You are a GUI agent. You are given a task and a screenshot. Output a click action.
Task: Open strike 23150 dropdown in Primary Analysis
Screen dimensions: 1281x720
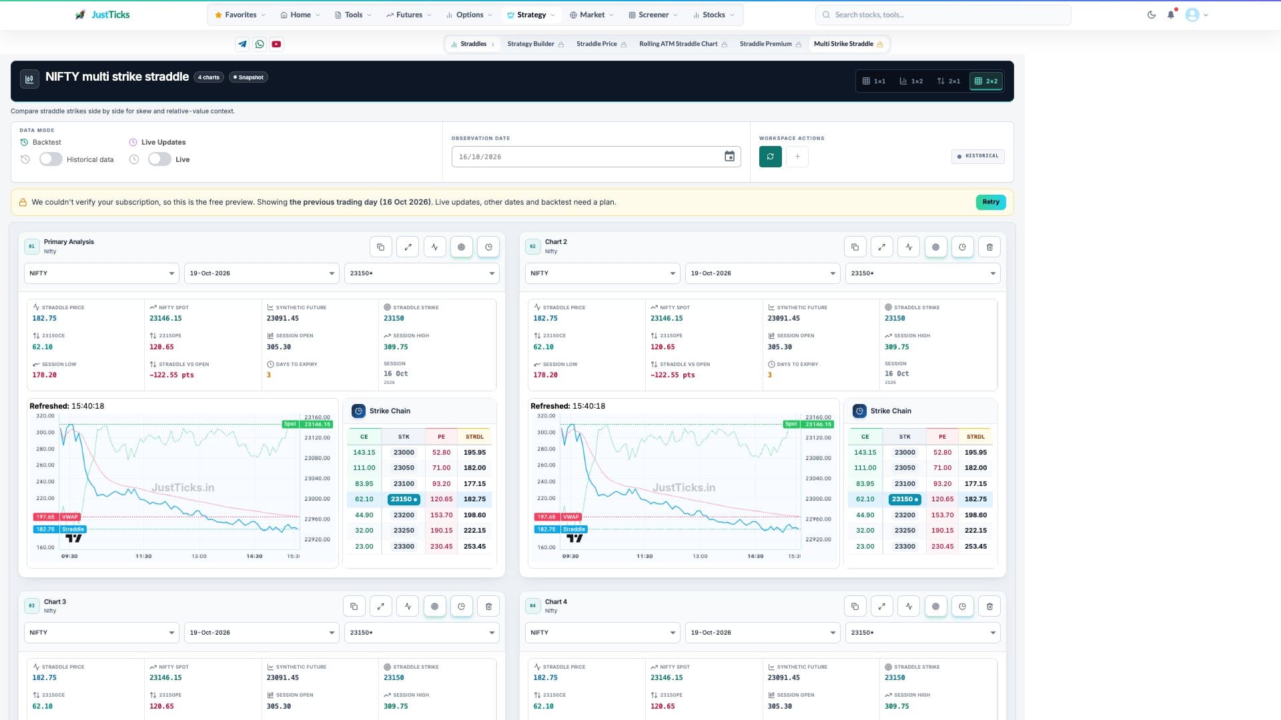point(422,273)
